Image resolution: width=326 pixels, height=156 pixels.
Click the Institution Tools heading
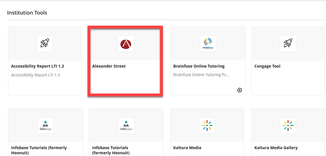[x=27, y=13]
